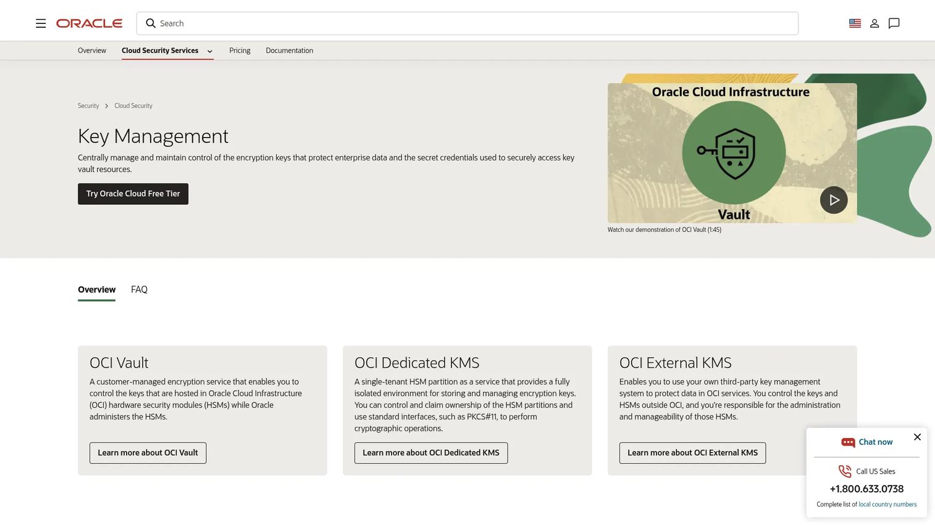Screen dimensions: 935x525
Task: Click the Key Management heading
Action: click(153, 136)
